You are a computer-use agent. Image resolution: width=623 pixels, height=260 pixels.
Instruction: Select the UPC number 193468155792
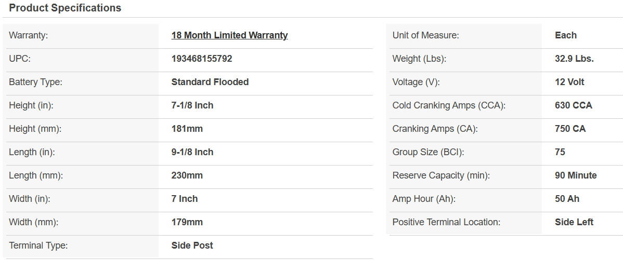tap(202, 59)
